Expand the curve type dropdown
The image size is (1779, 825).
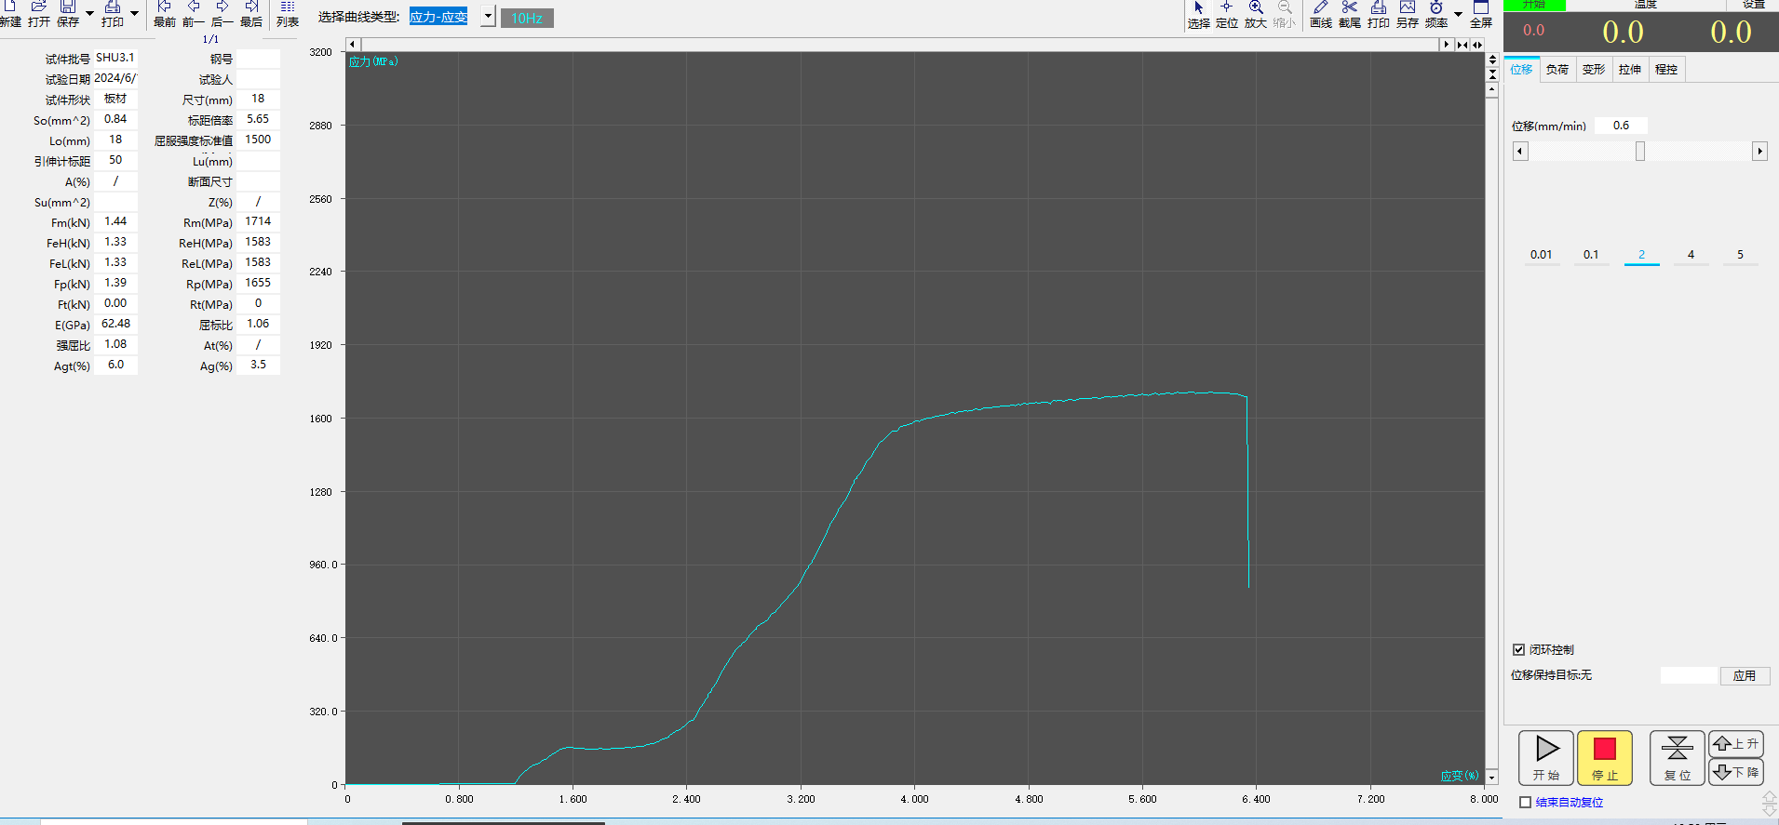point(488,18)
